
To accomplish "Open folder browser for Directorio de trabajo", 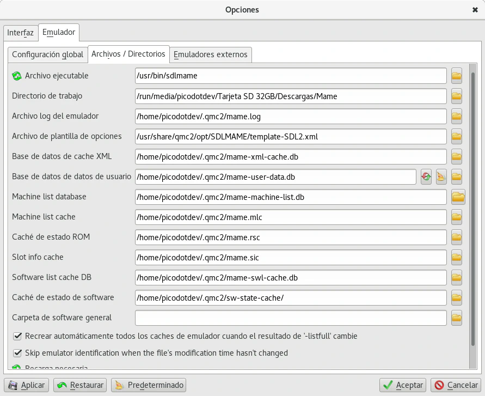I will click(456, 96).
